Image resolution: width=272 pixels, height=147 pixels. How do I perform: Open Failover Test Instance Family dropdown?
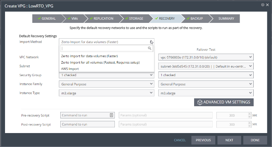click(206, 84)
